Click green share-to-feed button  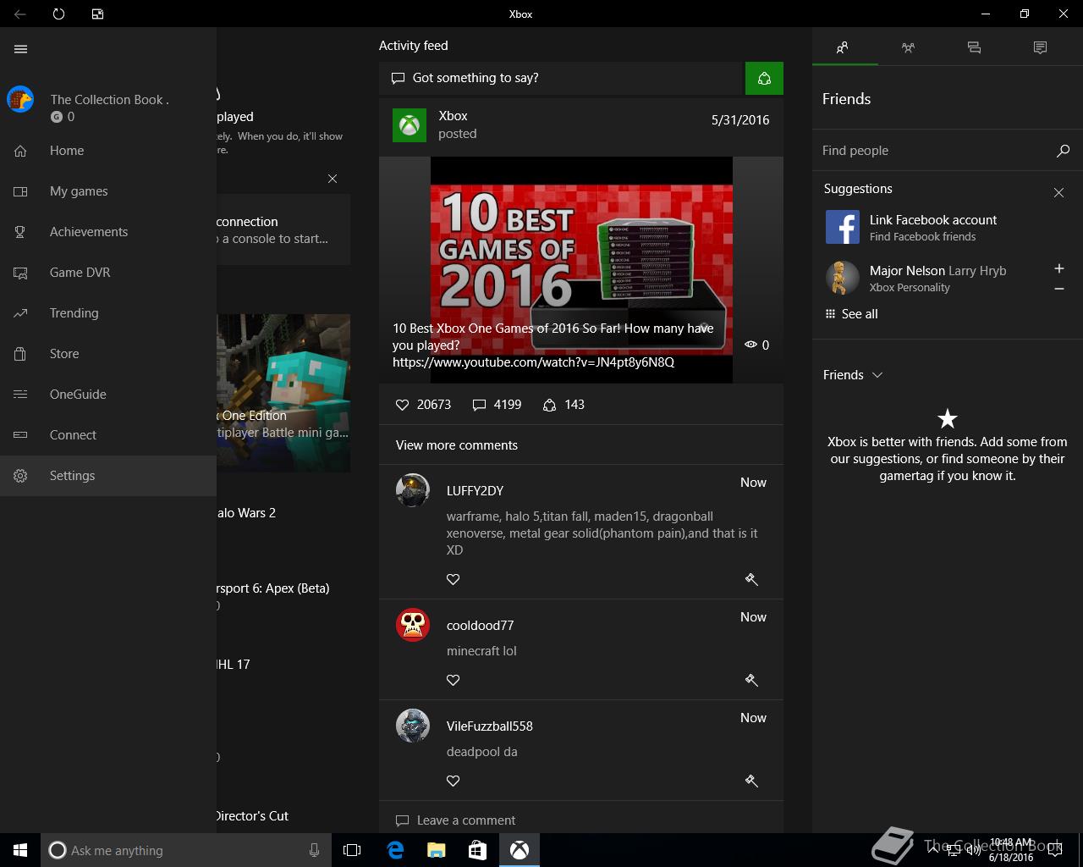click(x=764, y=78)
